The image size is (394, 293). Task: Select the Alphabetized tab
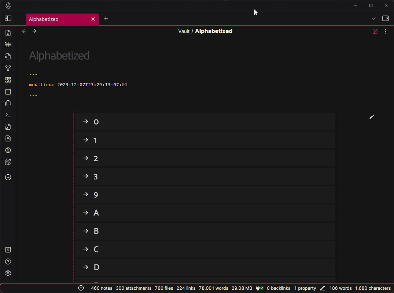[57, 19]
